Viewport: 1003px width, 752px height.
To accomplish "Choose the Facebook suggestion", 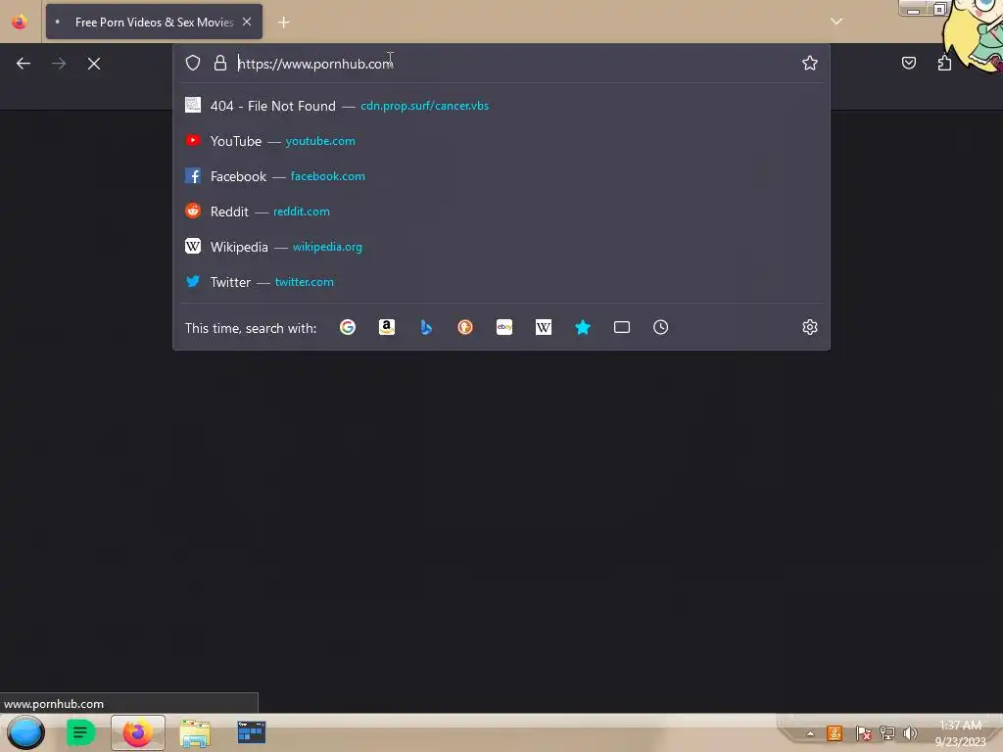I will coord(501,176).
